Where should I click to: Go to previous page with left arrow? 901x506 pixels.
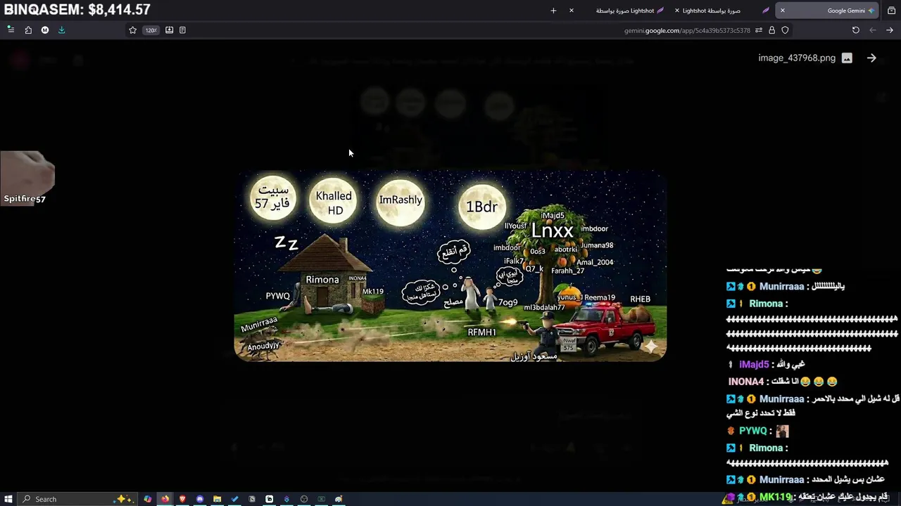tap(873, 30)
